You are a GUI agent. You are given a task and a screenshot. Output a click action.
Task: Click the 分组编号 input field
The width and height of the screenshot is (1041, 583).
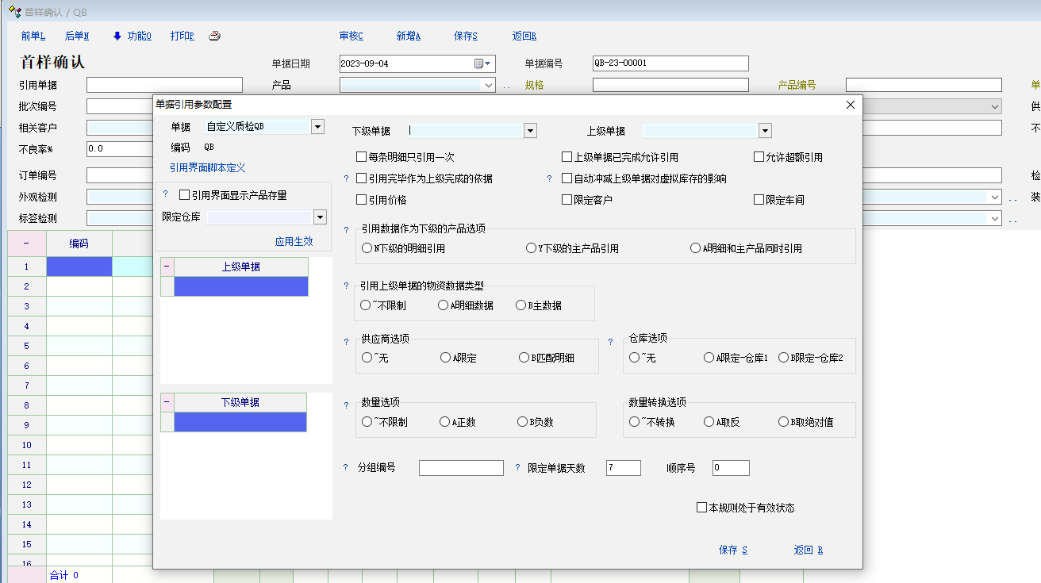pyautogui.click(x=461, y=468)
